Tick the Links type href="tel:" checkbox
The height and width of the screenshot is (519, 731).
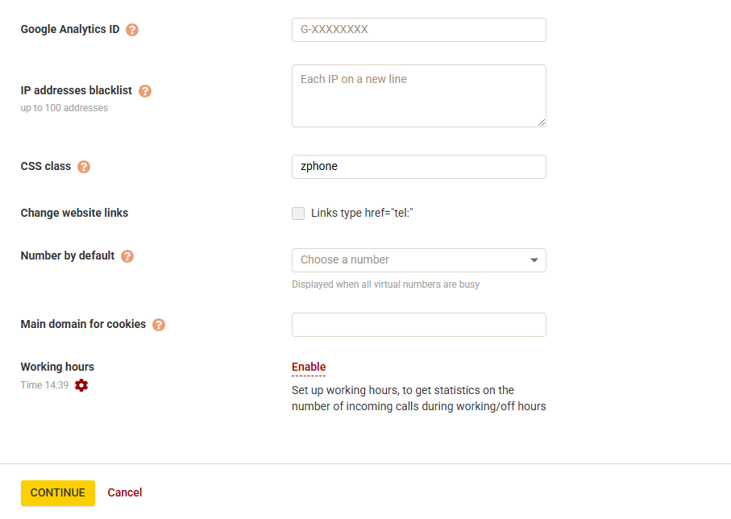point(298,214)
